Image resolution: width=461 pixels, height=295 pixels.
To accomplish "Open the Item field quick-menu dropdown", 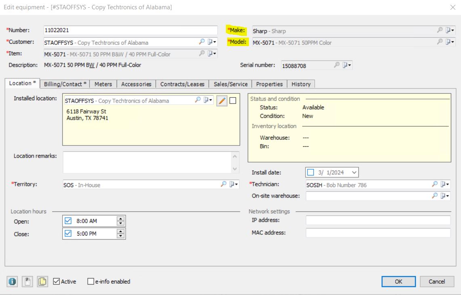I will click(x=212, y=53).
